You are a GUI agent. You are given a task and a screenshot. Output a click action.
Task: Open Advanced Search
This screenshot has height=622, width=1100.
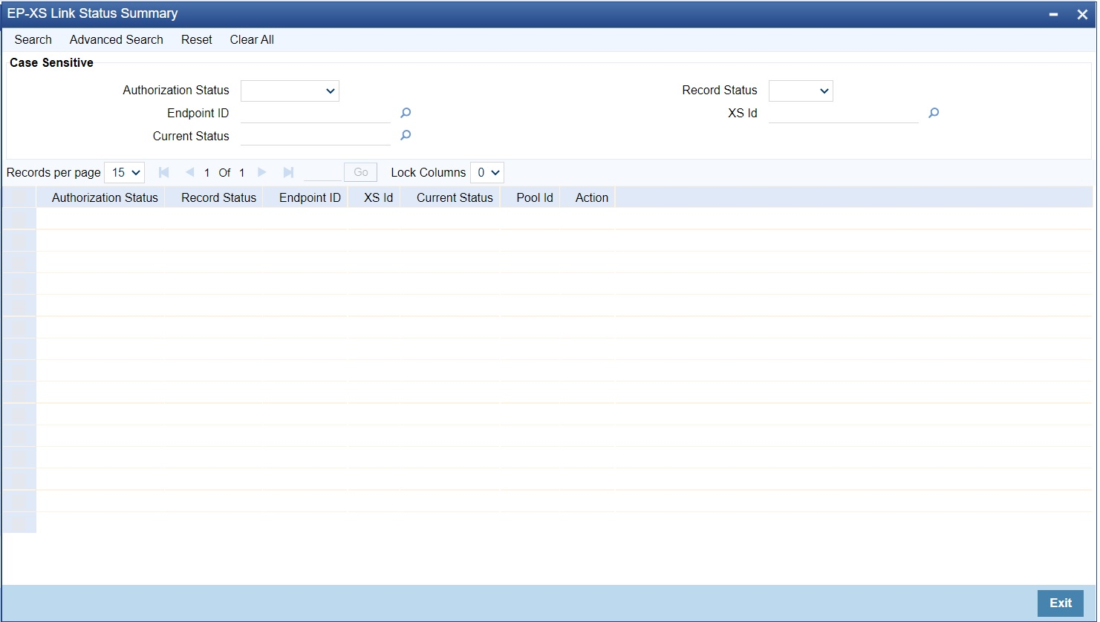(117, 39)
